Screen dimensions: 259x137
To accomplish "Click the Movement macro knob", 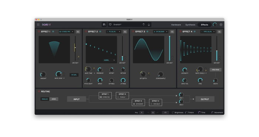I will (213, 112).
